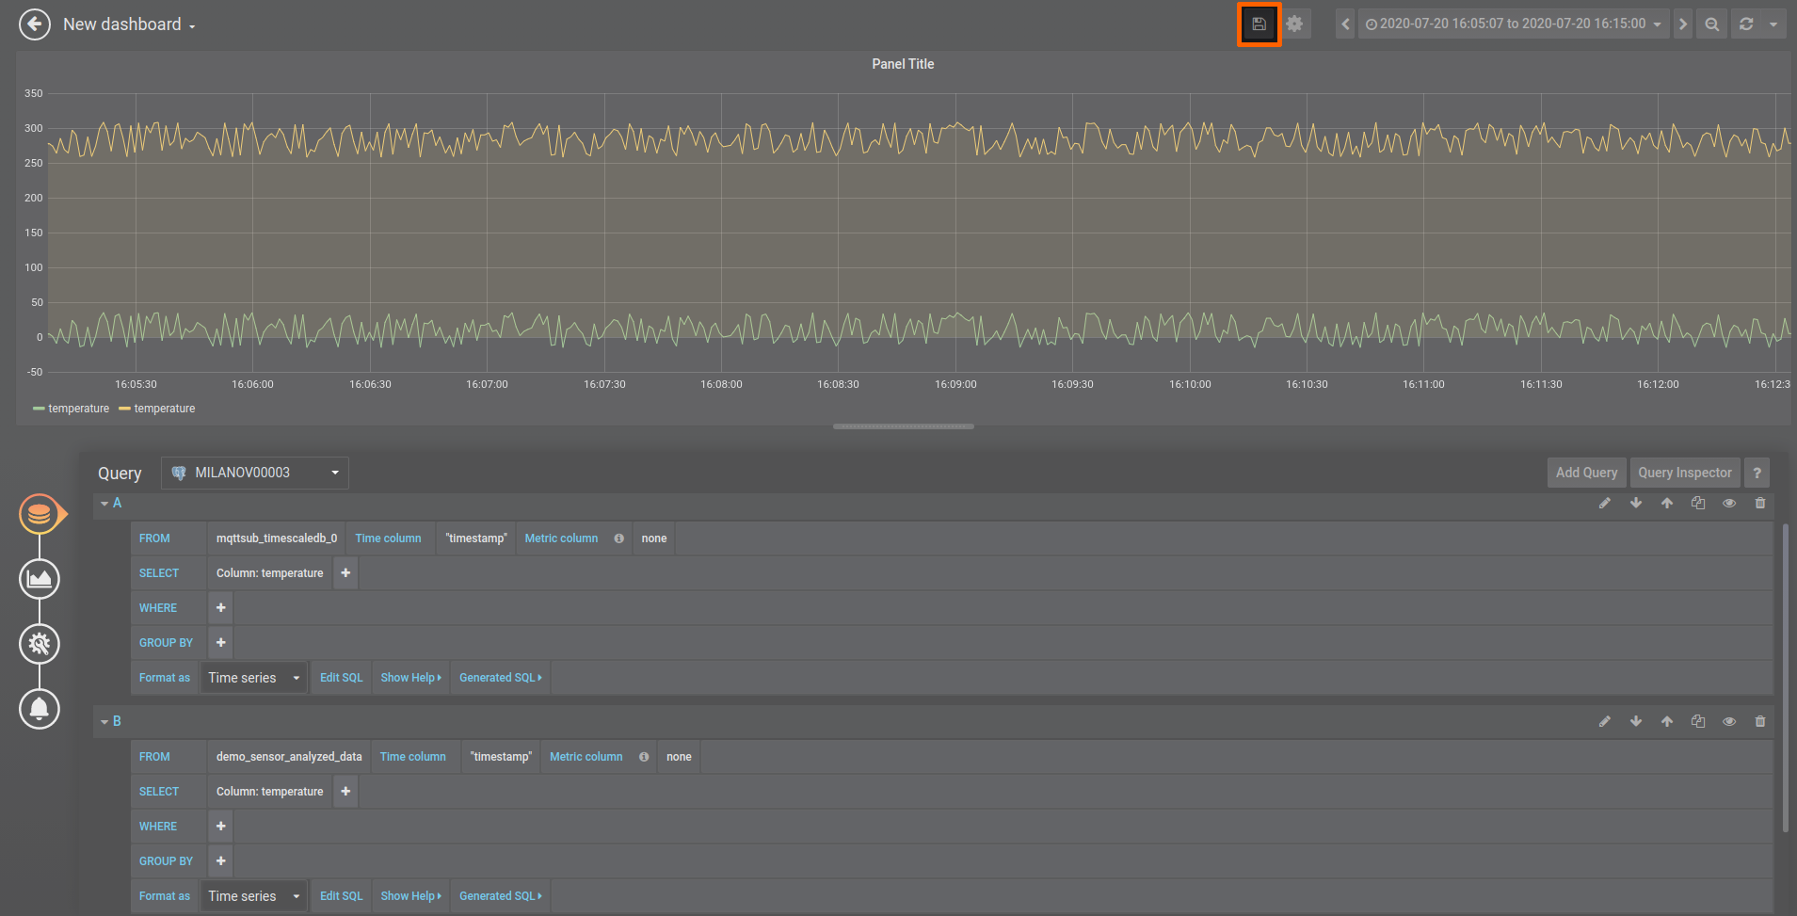Open the General settings sidebar tab

click(x=40, y=644)
